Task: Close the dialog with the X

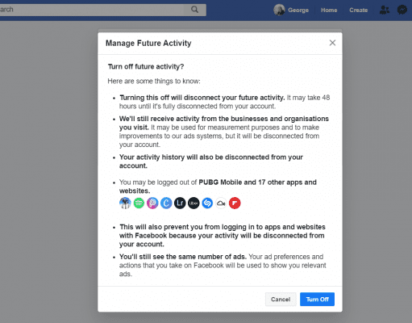Action: [x=332, y=43]
